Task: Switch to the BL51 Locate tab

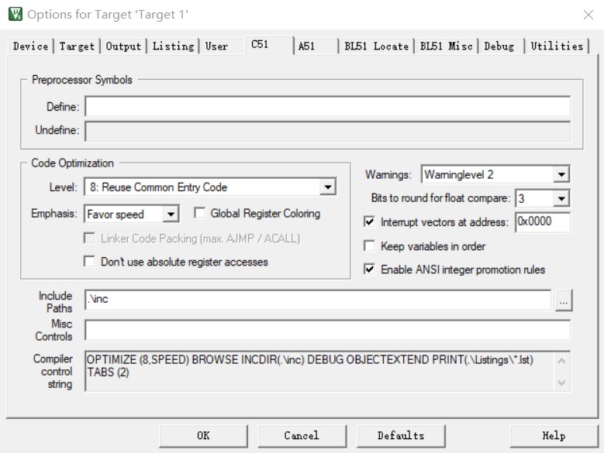Action: (376, 46)
